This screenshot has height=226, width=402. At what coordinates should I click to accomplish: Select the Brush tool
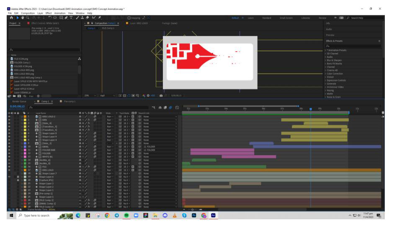coord(77,18)
